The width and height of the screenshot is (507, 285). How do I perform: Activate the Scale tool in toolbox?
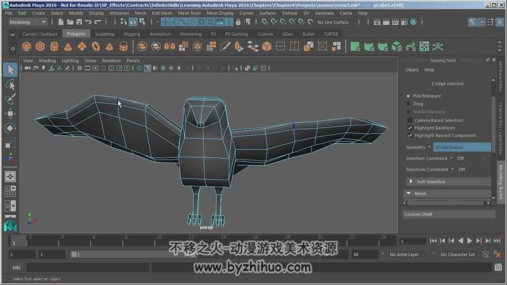click(x=10, y=142)
